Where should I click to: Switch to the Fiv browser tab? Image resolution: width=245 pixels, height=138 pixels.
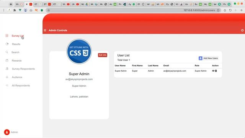(227, 4)
